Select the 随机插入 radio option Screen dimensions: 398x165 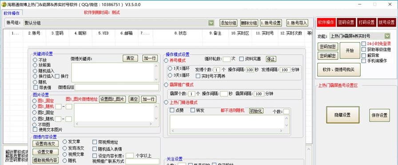point(35,71)
